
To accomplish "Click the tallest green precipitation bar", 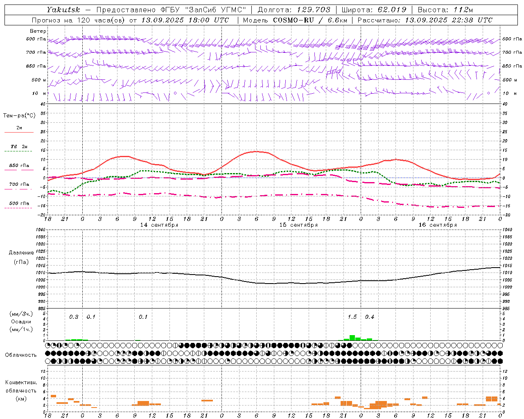I will (352, 338).
